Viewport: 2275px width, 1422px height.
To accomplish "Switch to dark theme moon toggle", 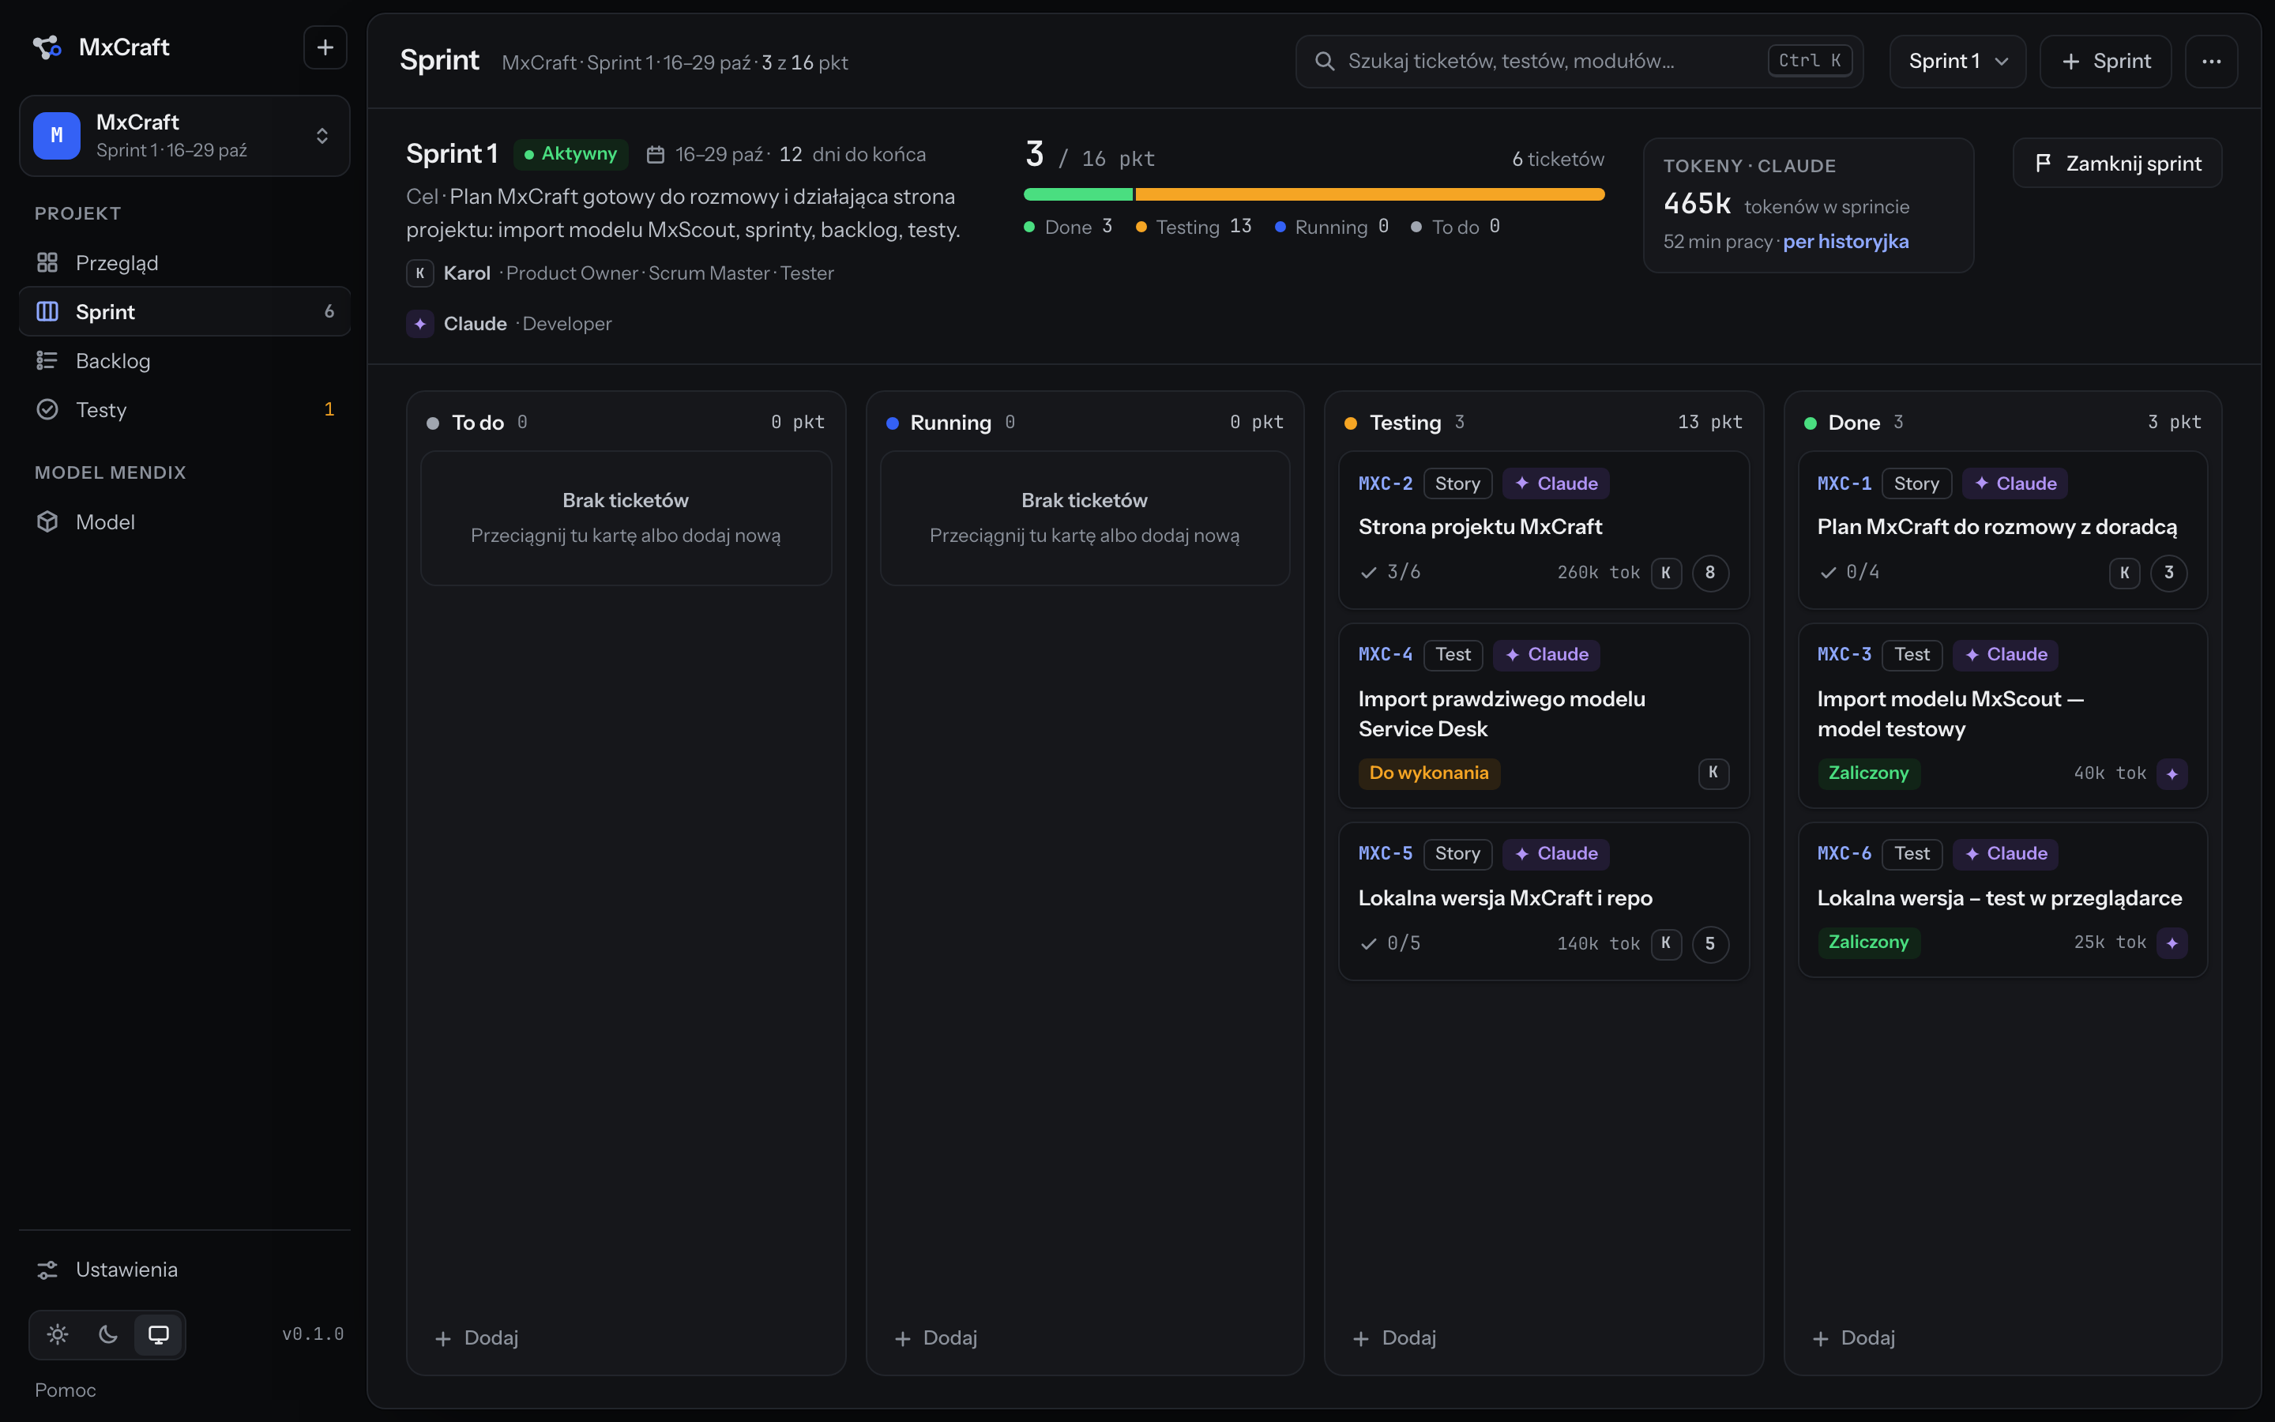I will (108, 1334).
